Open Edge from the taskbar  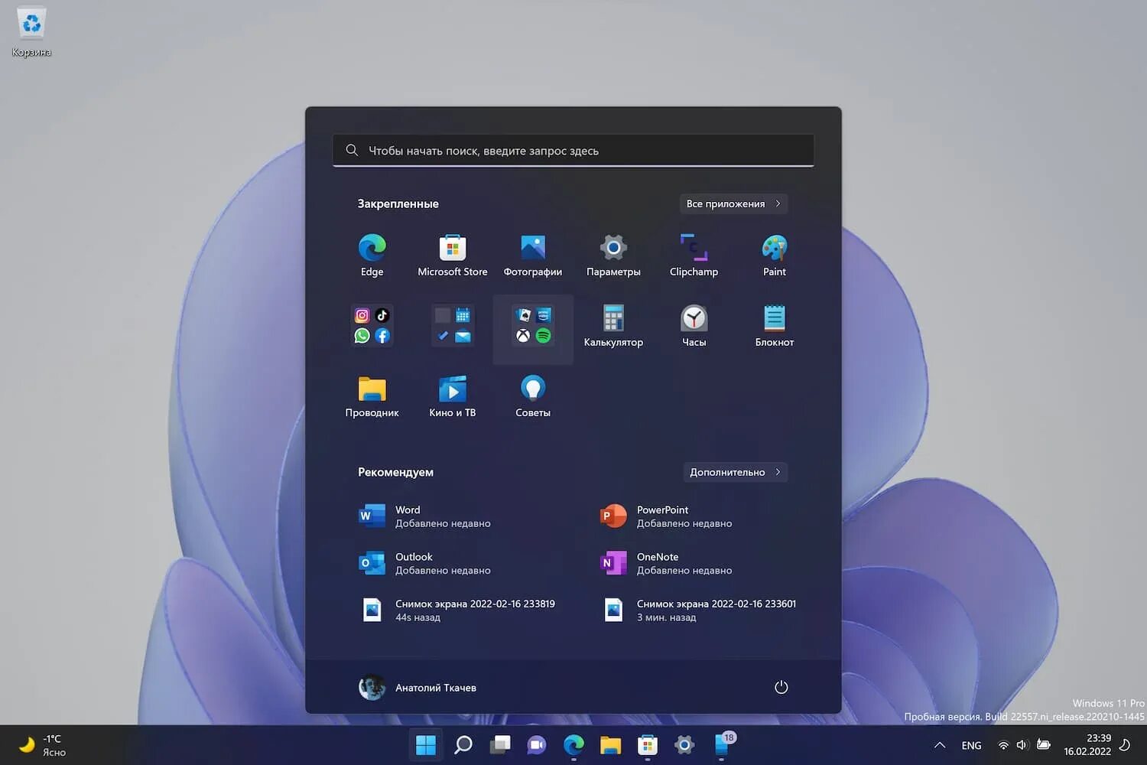(x=573, y=744)
